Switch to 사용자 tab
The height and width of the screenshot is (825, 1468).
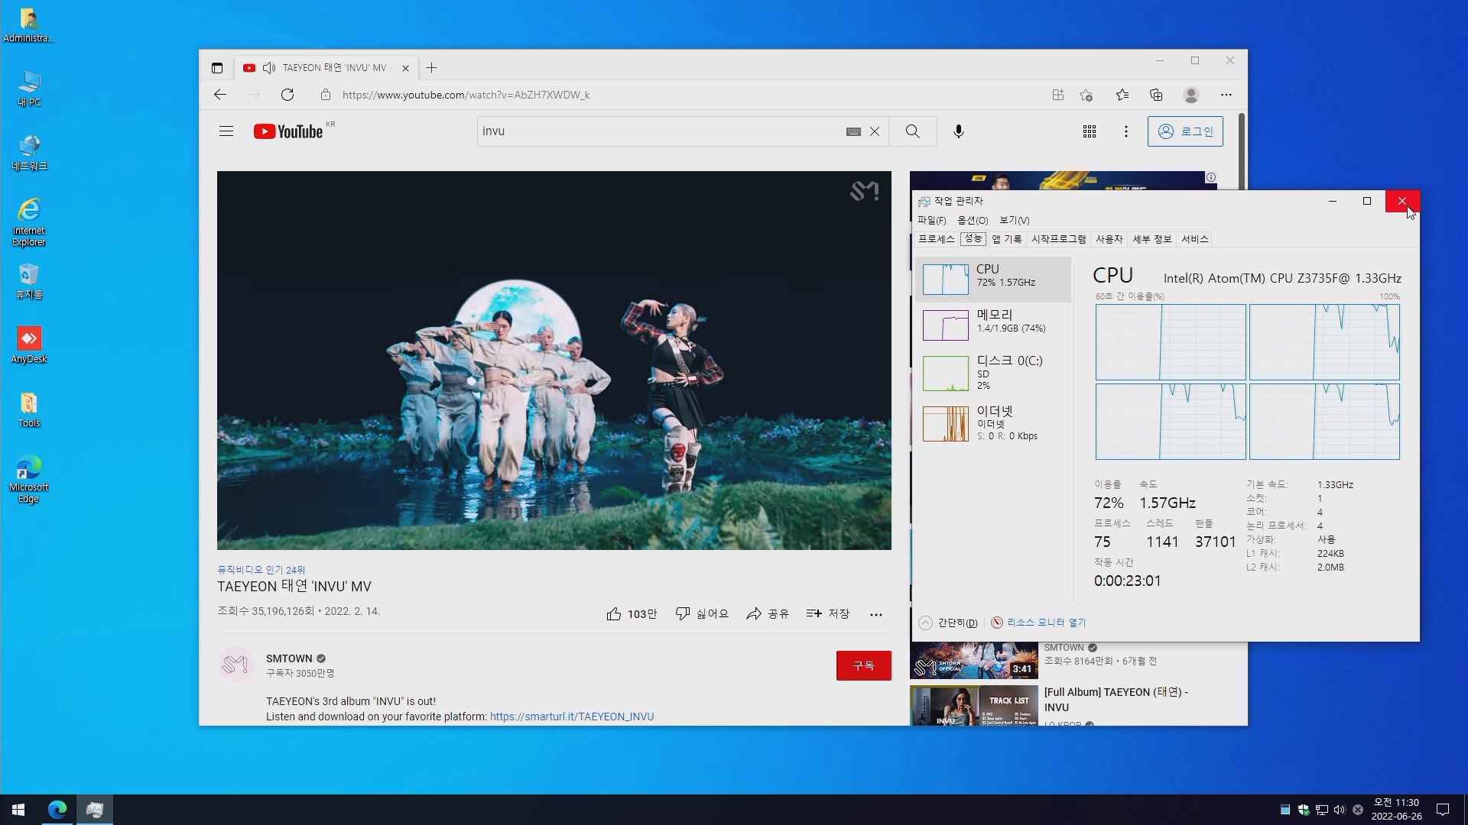pos(1109,239)
